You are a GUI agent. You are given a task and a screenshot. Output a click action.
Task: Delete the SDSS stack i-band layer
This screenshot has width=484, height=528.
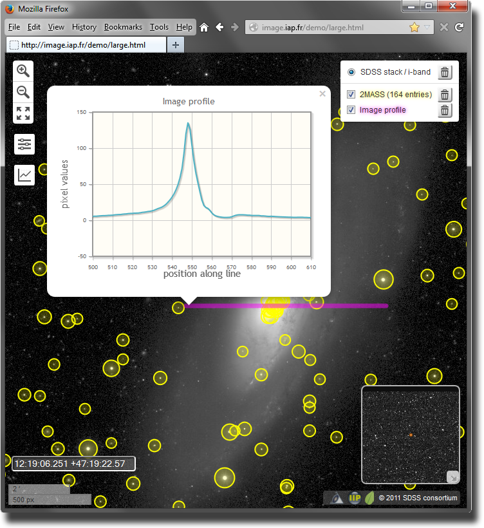click(x=445, y=72)
